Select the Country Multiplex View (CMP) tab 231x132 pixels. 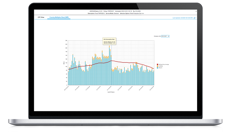coord(59,17)
